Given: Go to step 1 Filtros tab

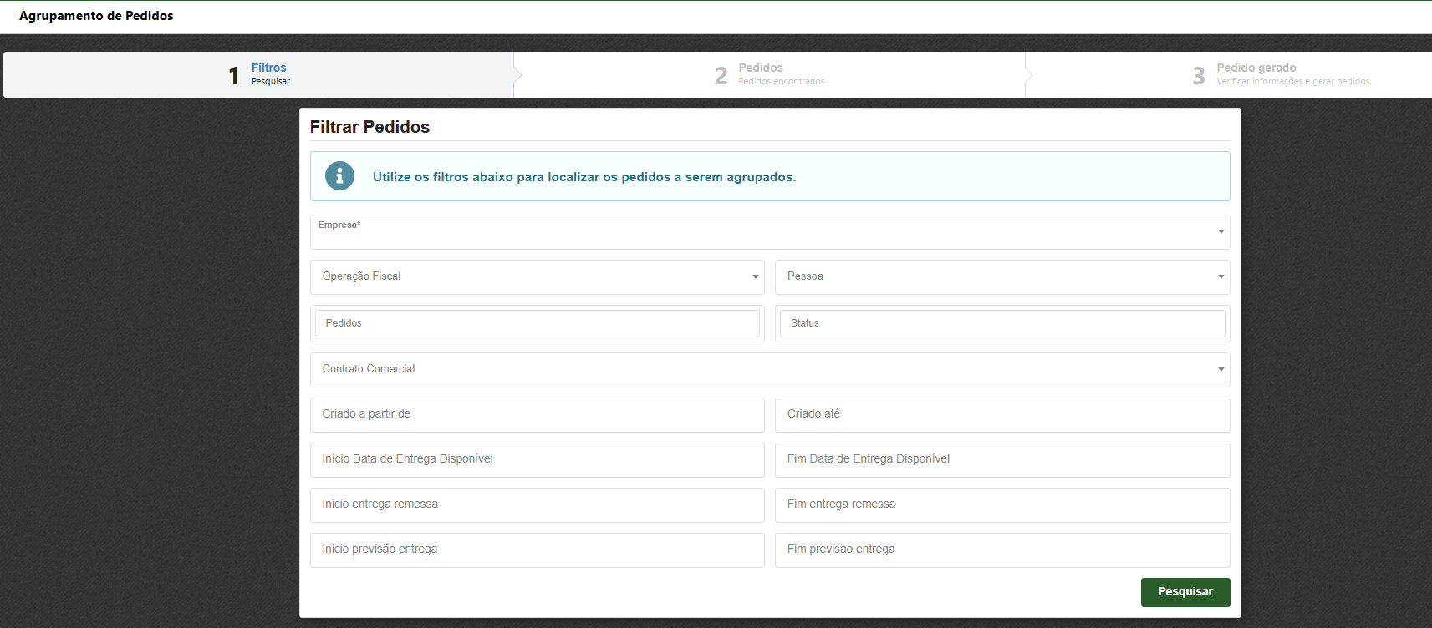Looking at the screenshot, I should (x=259, y=75).
